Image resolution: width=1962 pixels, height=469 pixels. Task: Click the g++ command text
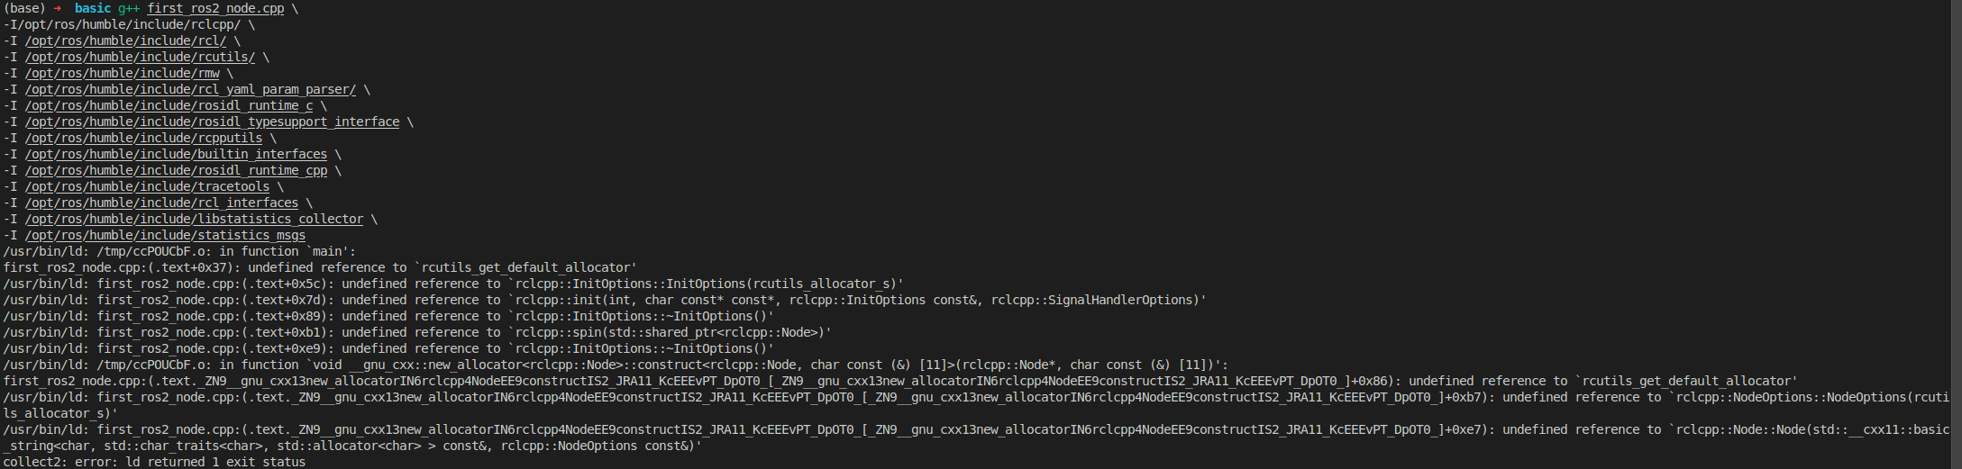(129, 8)
